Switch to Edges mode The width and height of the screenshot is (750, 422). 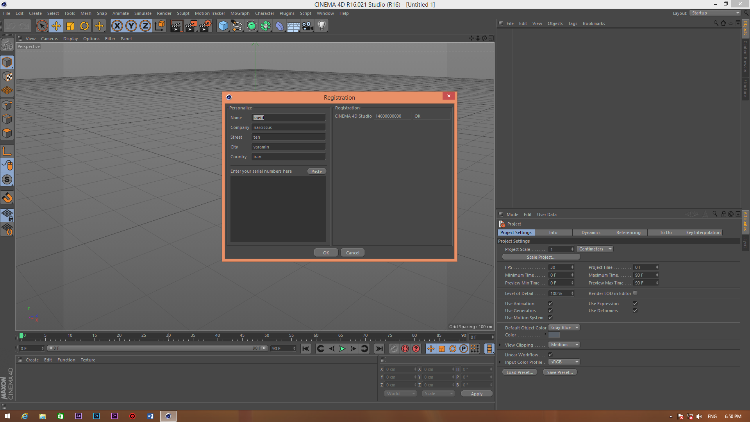(7, 119)
